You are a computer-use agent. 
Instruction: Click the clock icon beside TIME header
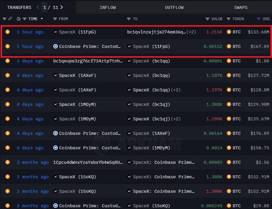coord(19,19)
